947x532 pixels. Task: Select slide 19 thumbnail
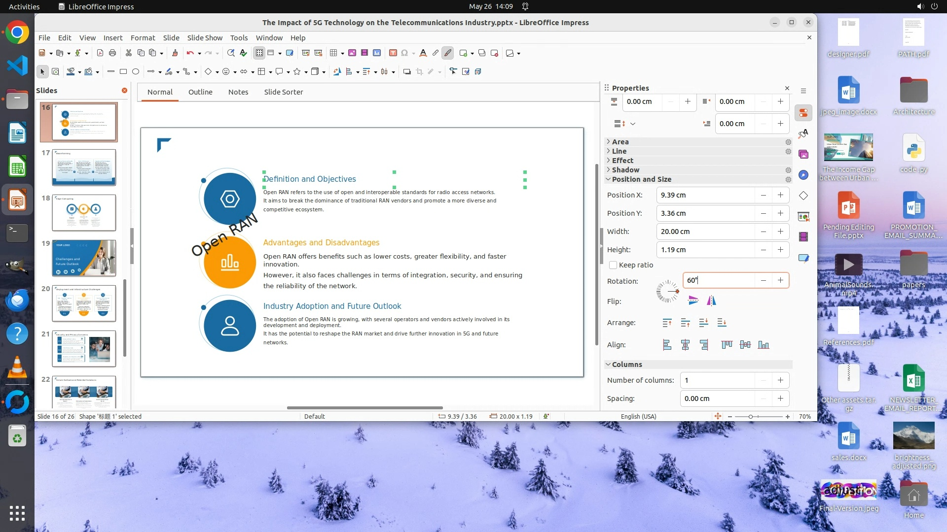tap(84, 258)
